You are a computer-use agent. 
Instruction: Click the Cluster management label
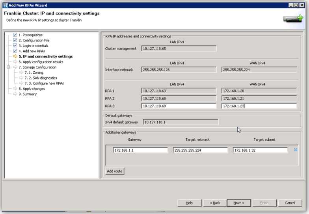coord(121,48)
